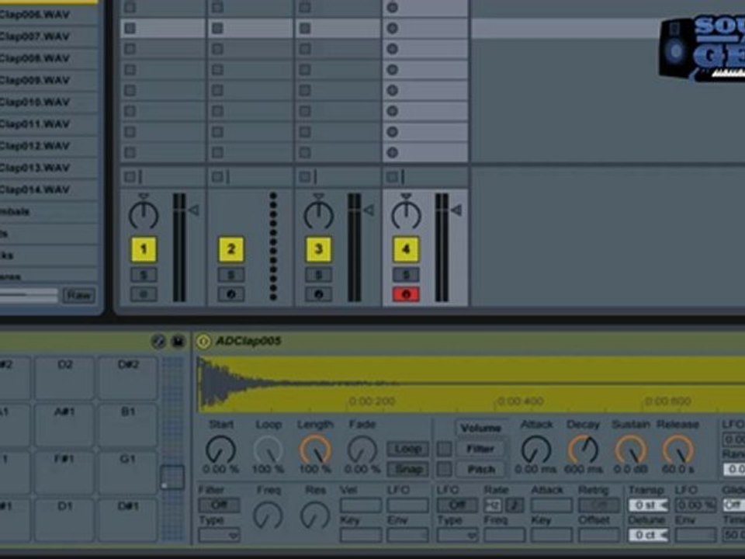Toggle the Filter Off switch
Image resolution: width=745 pixels, height=559 pixels.
click(219, 505)
